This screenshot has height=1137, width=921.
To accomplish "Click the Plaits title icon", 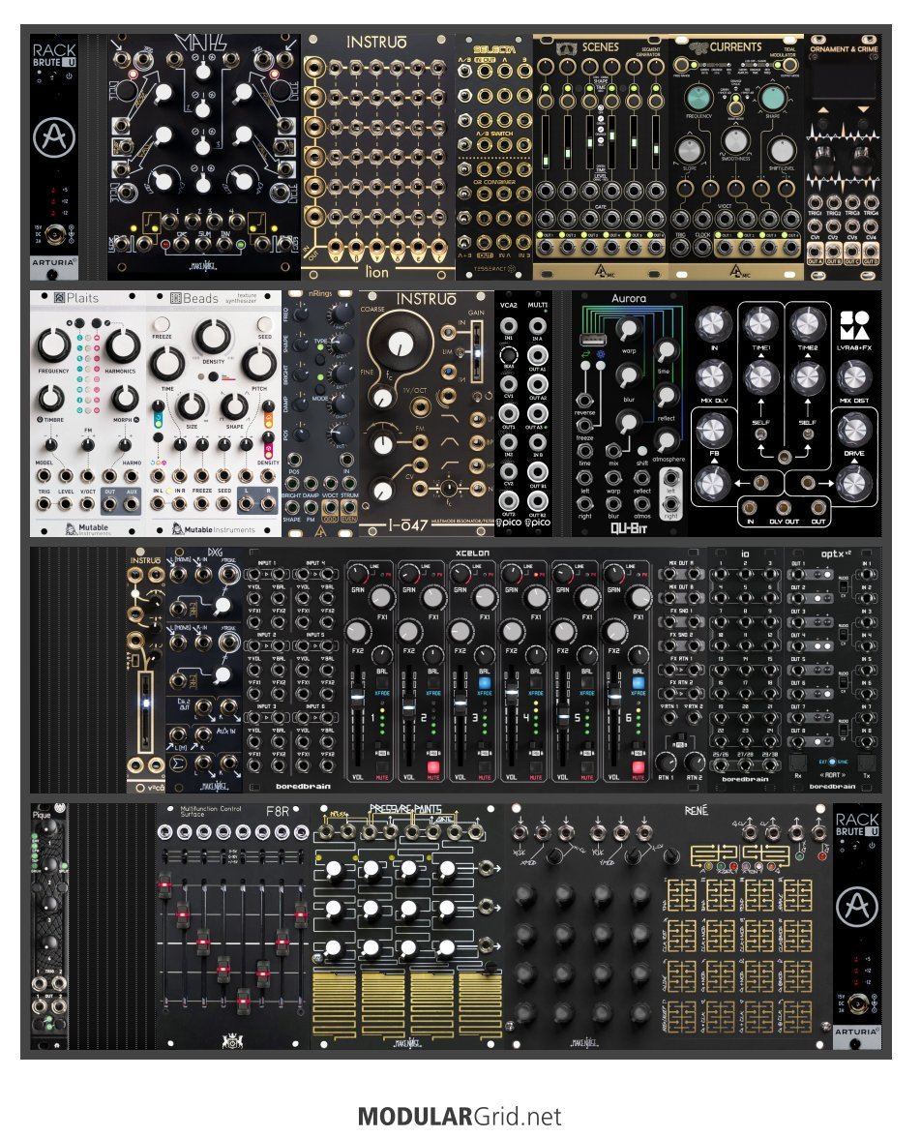I will click(x=59, y=298).
